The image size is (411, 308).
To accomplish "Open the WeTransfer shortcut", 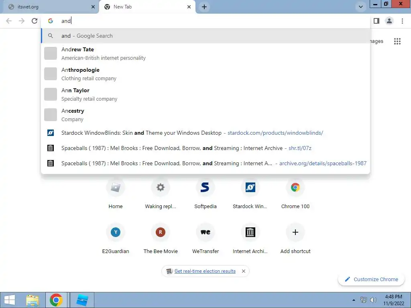I will pos(205,239).
